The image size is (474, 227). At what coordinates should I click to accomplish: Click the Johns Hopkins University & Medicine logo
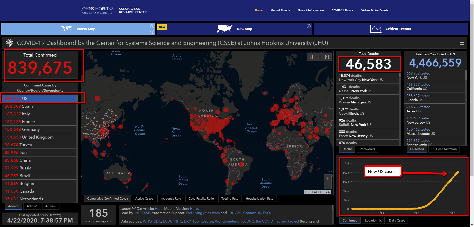(97, 10)
